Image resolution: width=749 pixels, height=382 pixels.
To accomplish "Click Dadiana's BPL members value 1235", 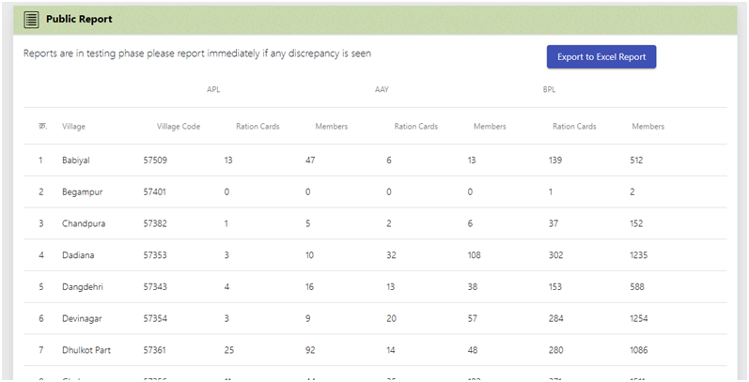I will [639, 255].
